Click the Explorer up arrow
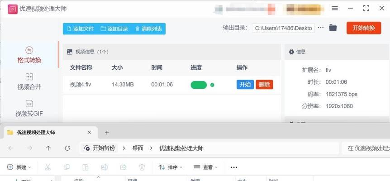This screenshot has height=181, width=390. (48, 148)
